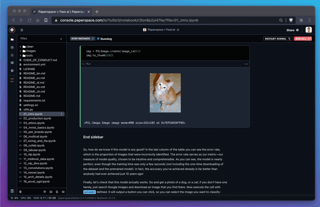Open the utils.py file

coord(28,109)
